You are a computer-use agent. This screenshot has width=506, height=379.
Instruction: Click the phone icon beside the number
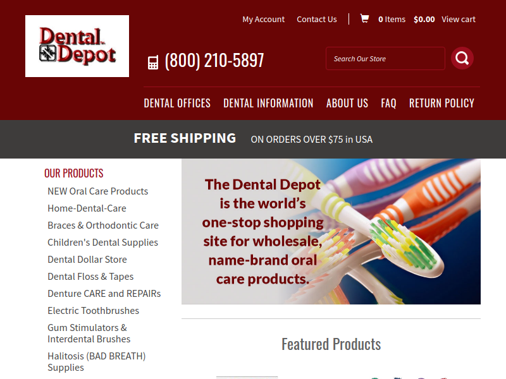point(153,63)
